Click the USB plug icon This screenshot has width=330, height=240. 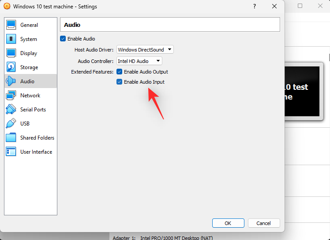tap(11, 124)
